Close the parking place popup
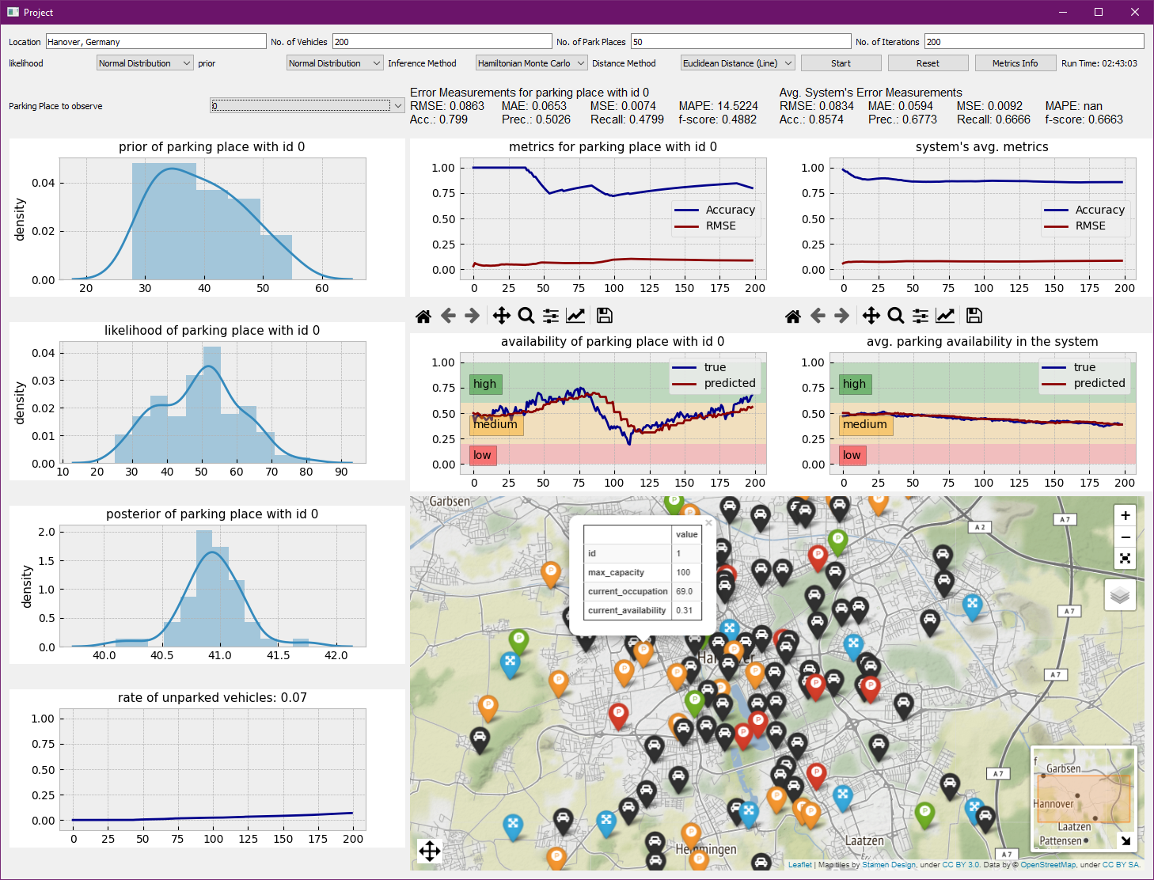The height and width of the screenshot is (880, 1154). point(708,522)
